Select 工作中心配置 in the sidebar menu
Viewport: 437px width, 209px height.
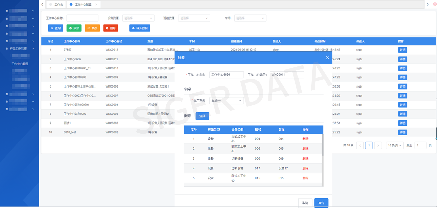pyautogui.click(x=20, y=64)
